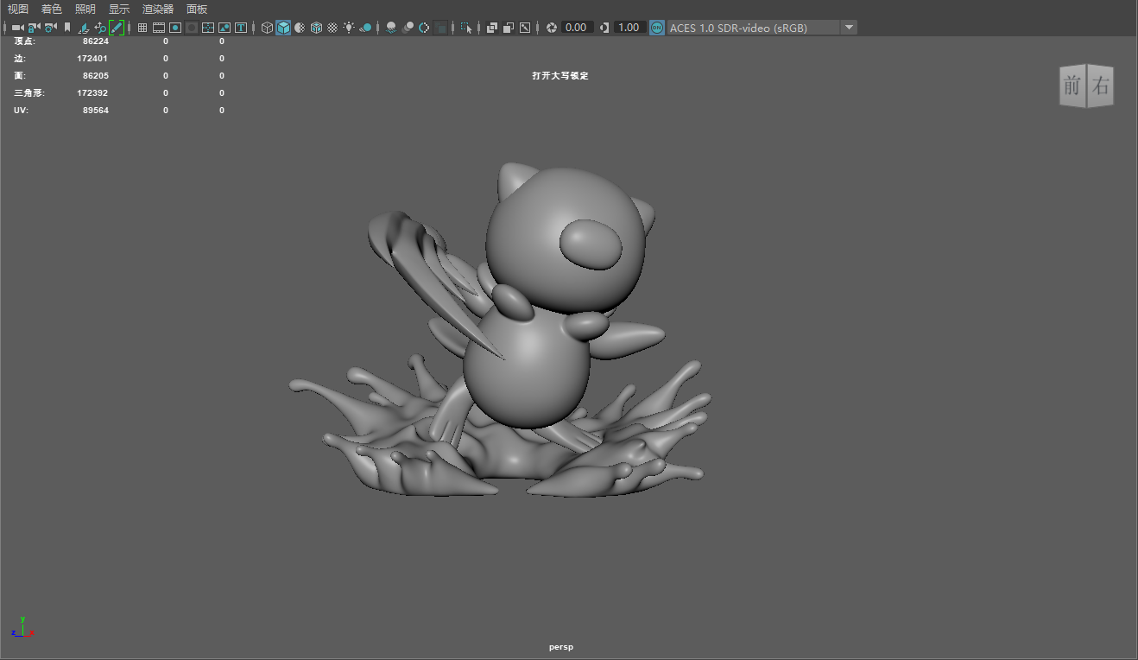Click the persp camera label

tap(561, 647)
